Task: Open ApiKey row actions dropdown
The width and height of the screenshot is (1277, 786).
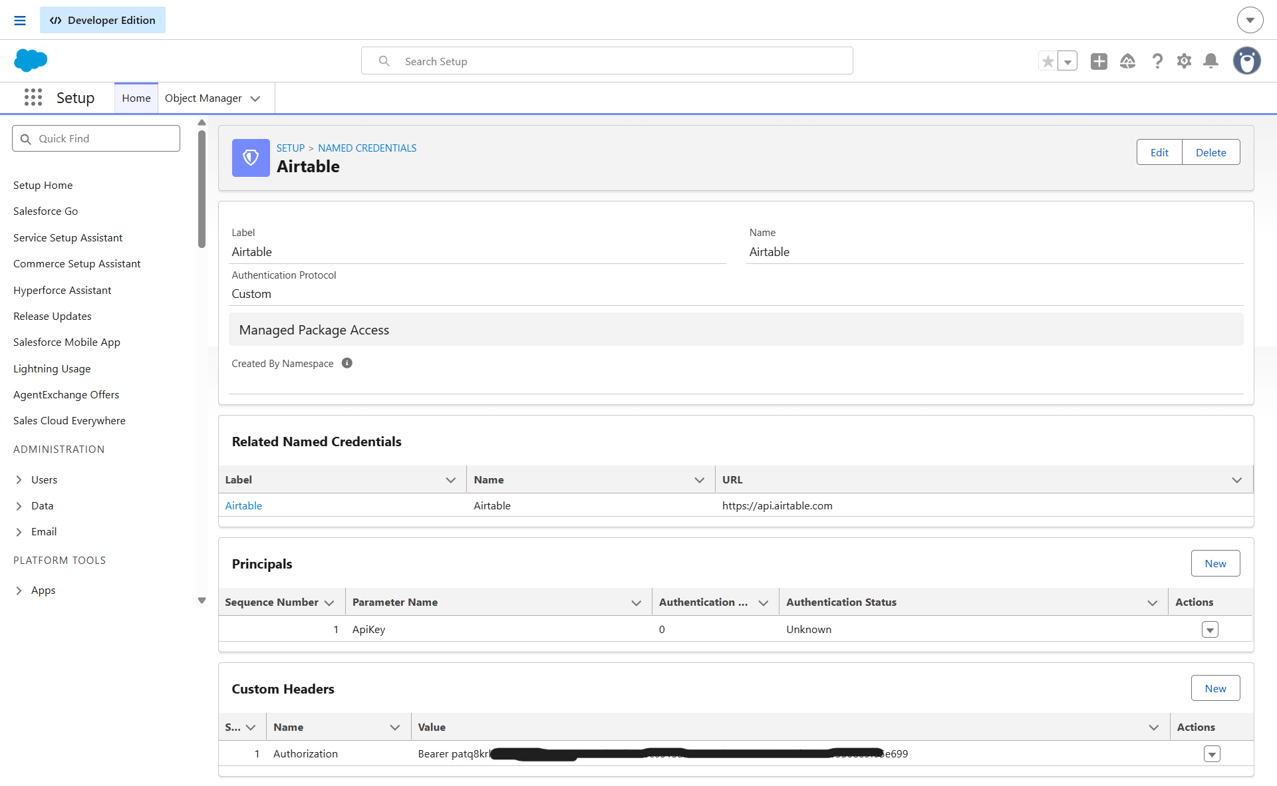Action: [1210, 630]
